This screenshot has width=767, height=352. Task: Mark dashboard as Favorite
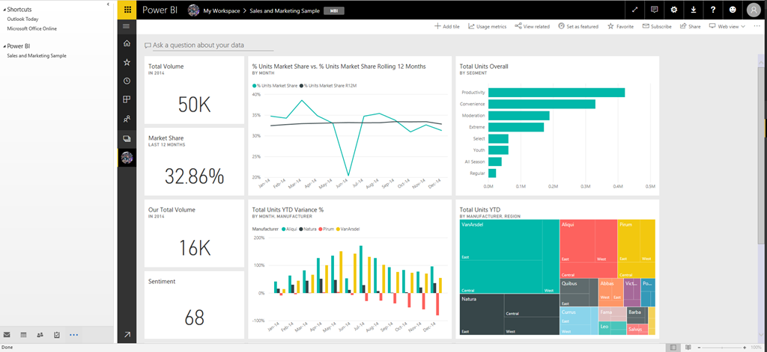pyautogui.click(x=620, y=26)
